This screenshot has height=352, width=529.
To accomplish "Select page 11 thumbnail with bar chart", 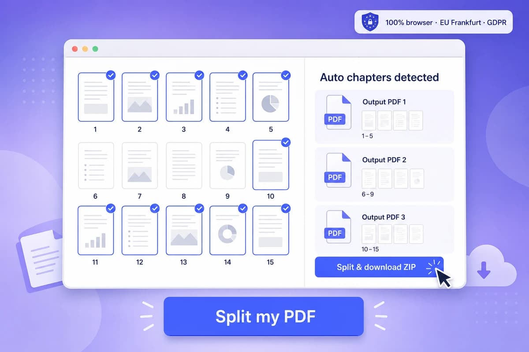I will [x=96, y=231].
